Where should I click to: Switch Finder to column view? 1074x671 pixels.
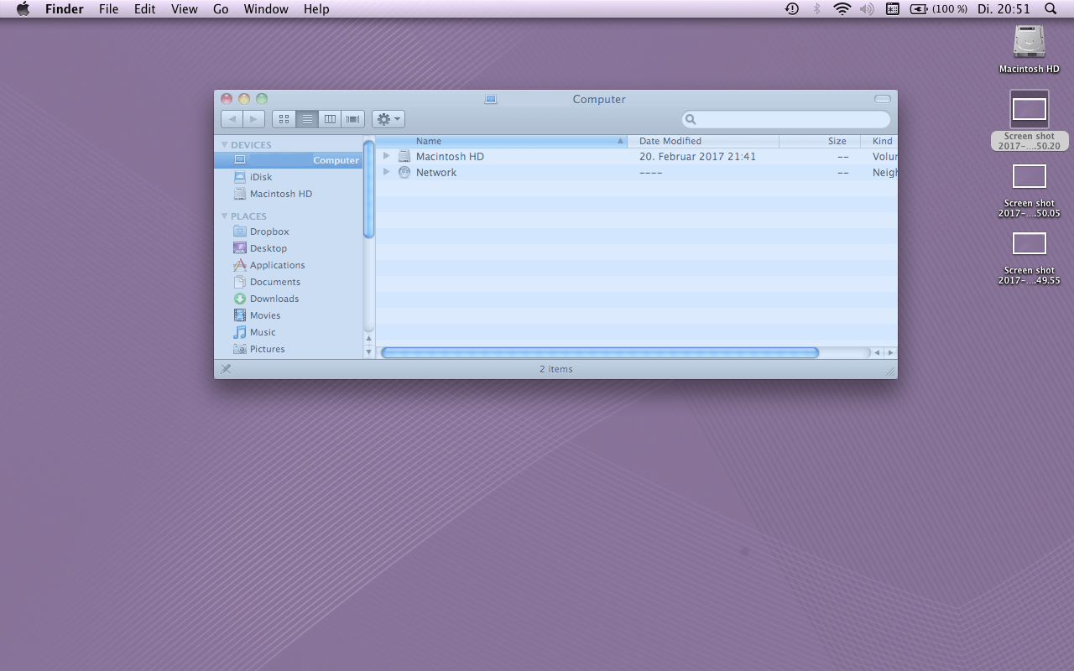[x=331, y=119]
